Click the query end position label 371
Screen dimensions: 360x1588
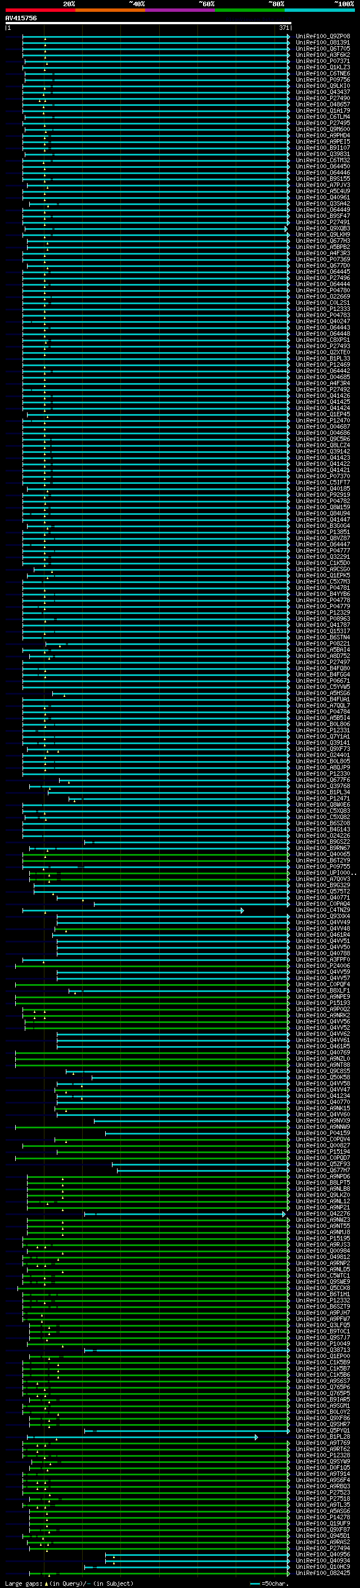[283, 28]
